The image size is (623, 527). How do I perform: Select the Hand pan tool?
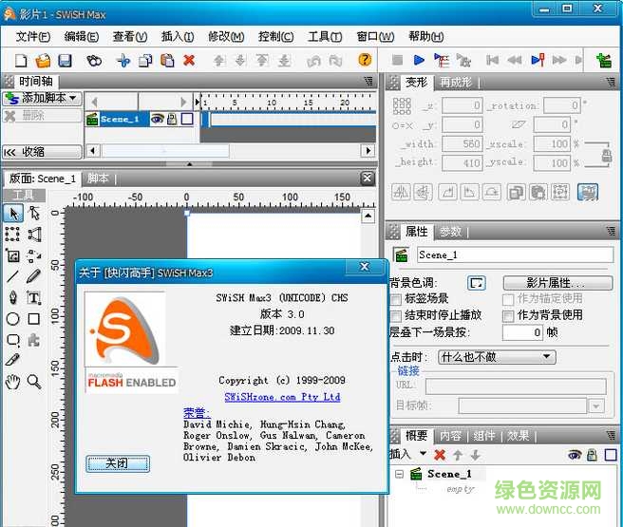pyautogui.click(x=13, y=381)
